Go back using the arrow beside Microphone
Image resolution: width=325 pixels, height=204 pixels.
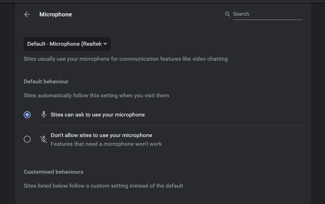tap(27, 14)
